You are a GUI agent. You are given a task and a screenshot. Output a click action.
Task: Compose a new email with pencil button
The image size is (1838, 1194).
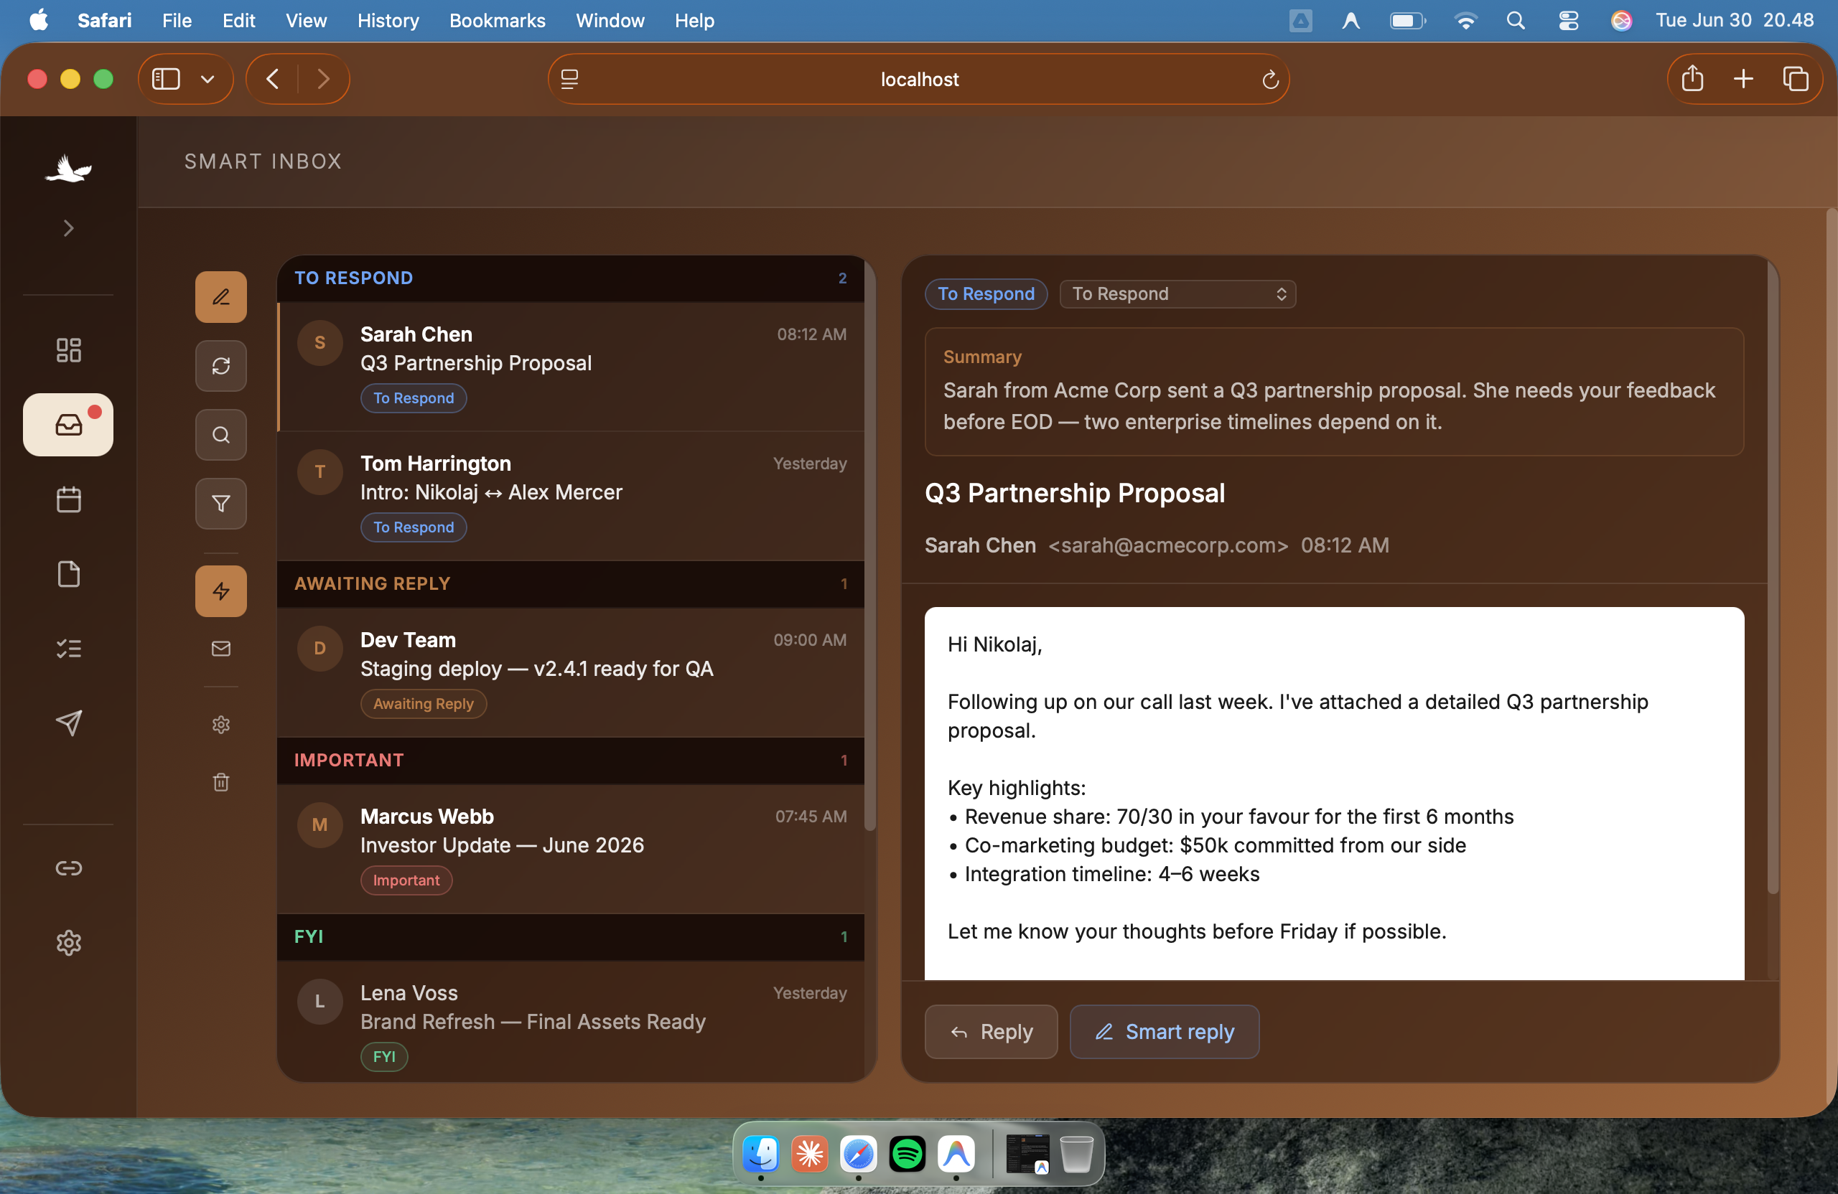point(221,296)
